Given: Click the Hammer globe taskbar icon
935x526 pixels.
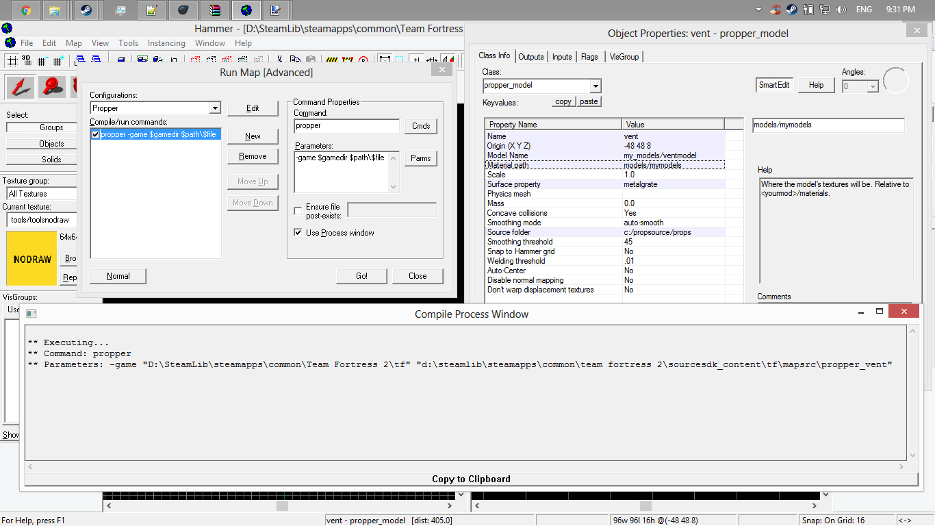Looking at the screenshot, I should click(247, 10).
